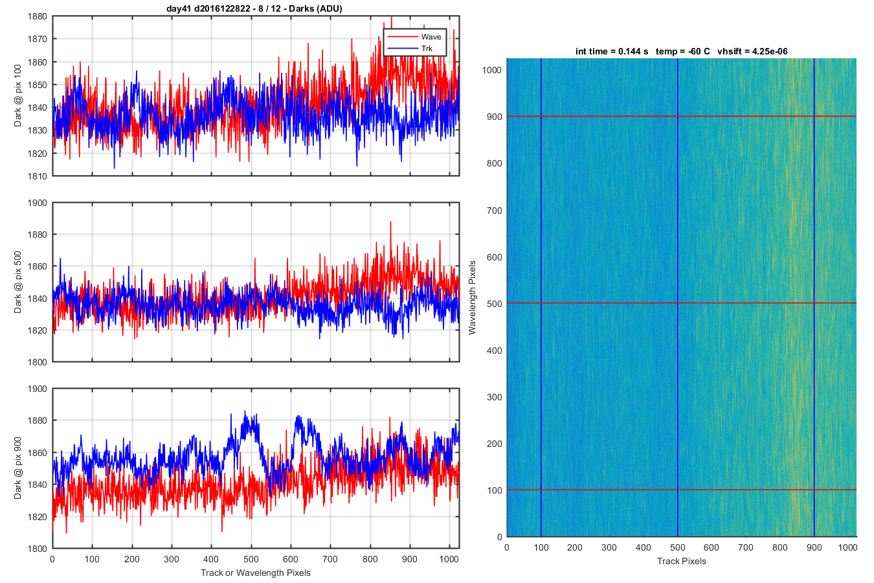Viewport: 874px width, 583px height.
Task: Click the 'Dark @ pix 100' y-axis label
Action: pyautogui.click(x=18, y=95)
